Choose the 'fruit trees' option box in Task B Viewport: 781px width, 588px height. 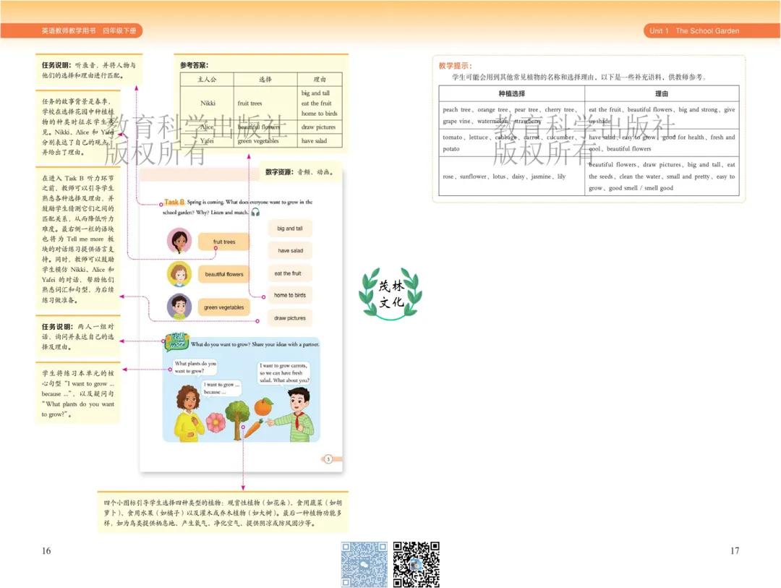(x=224, y=242)
